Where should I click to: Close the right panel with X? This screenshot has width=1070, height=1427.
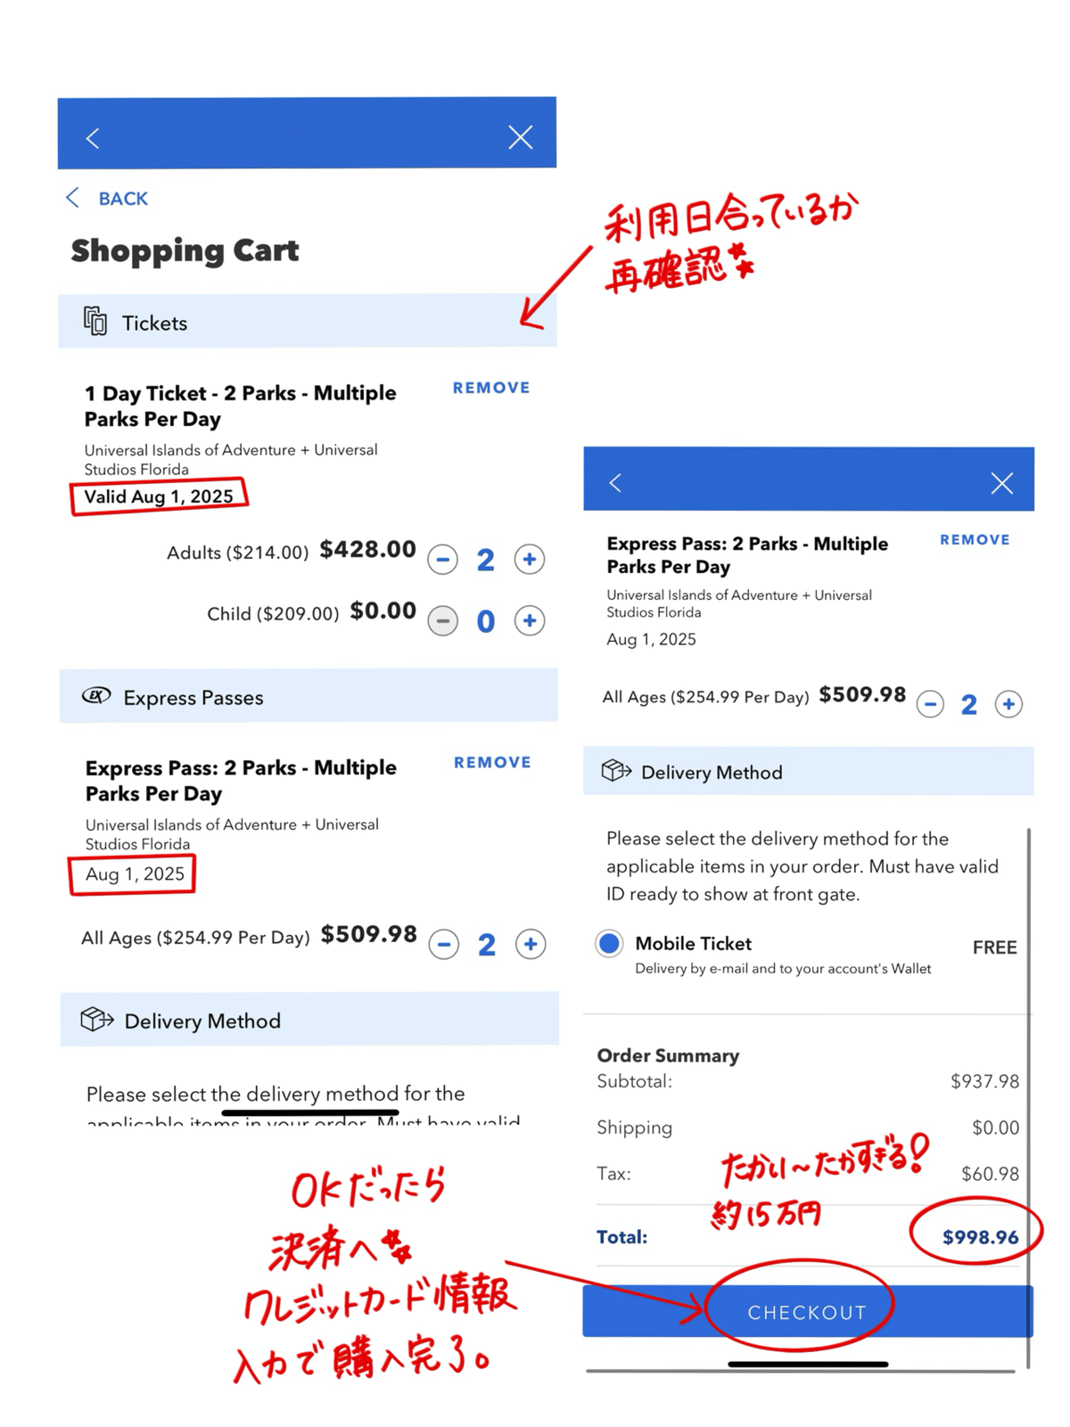click(1002, 483)
